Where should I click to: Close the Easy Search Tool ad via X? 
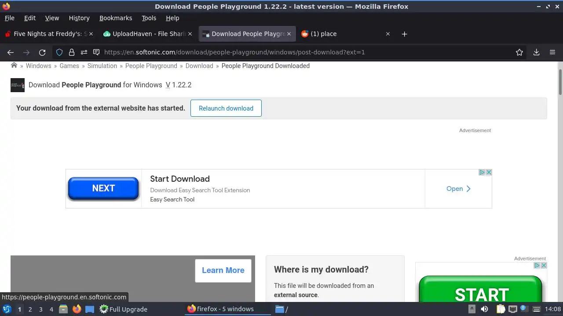click(x=489, y=172)
